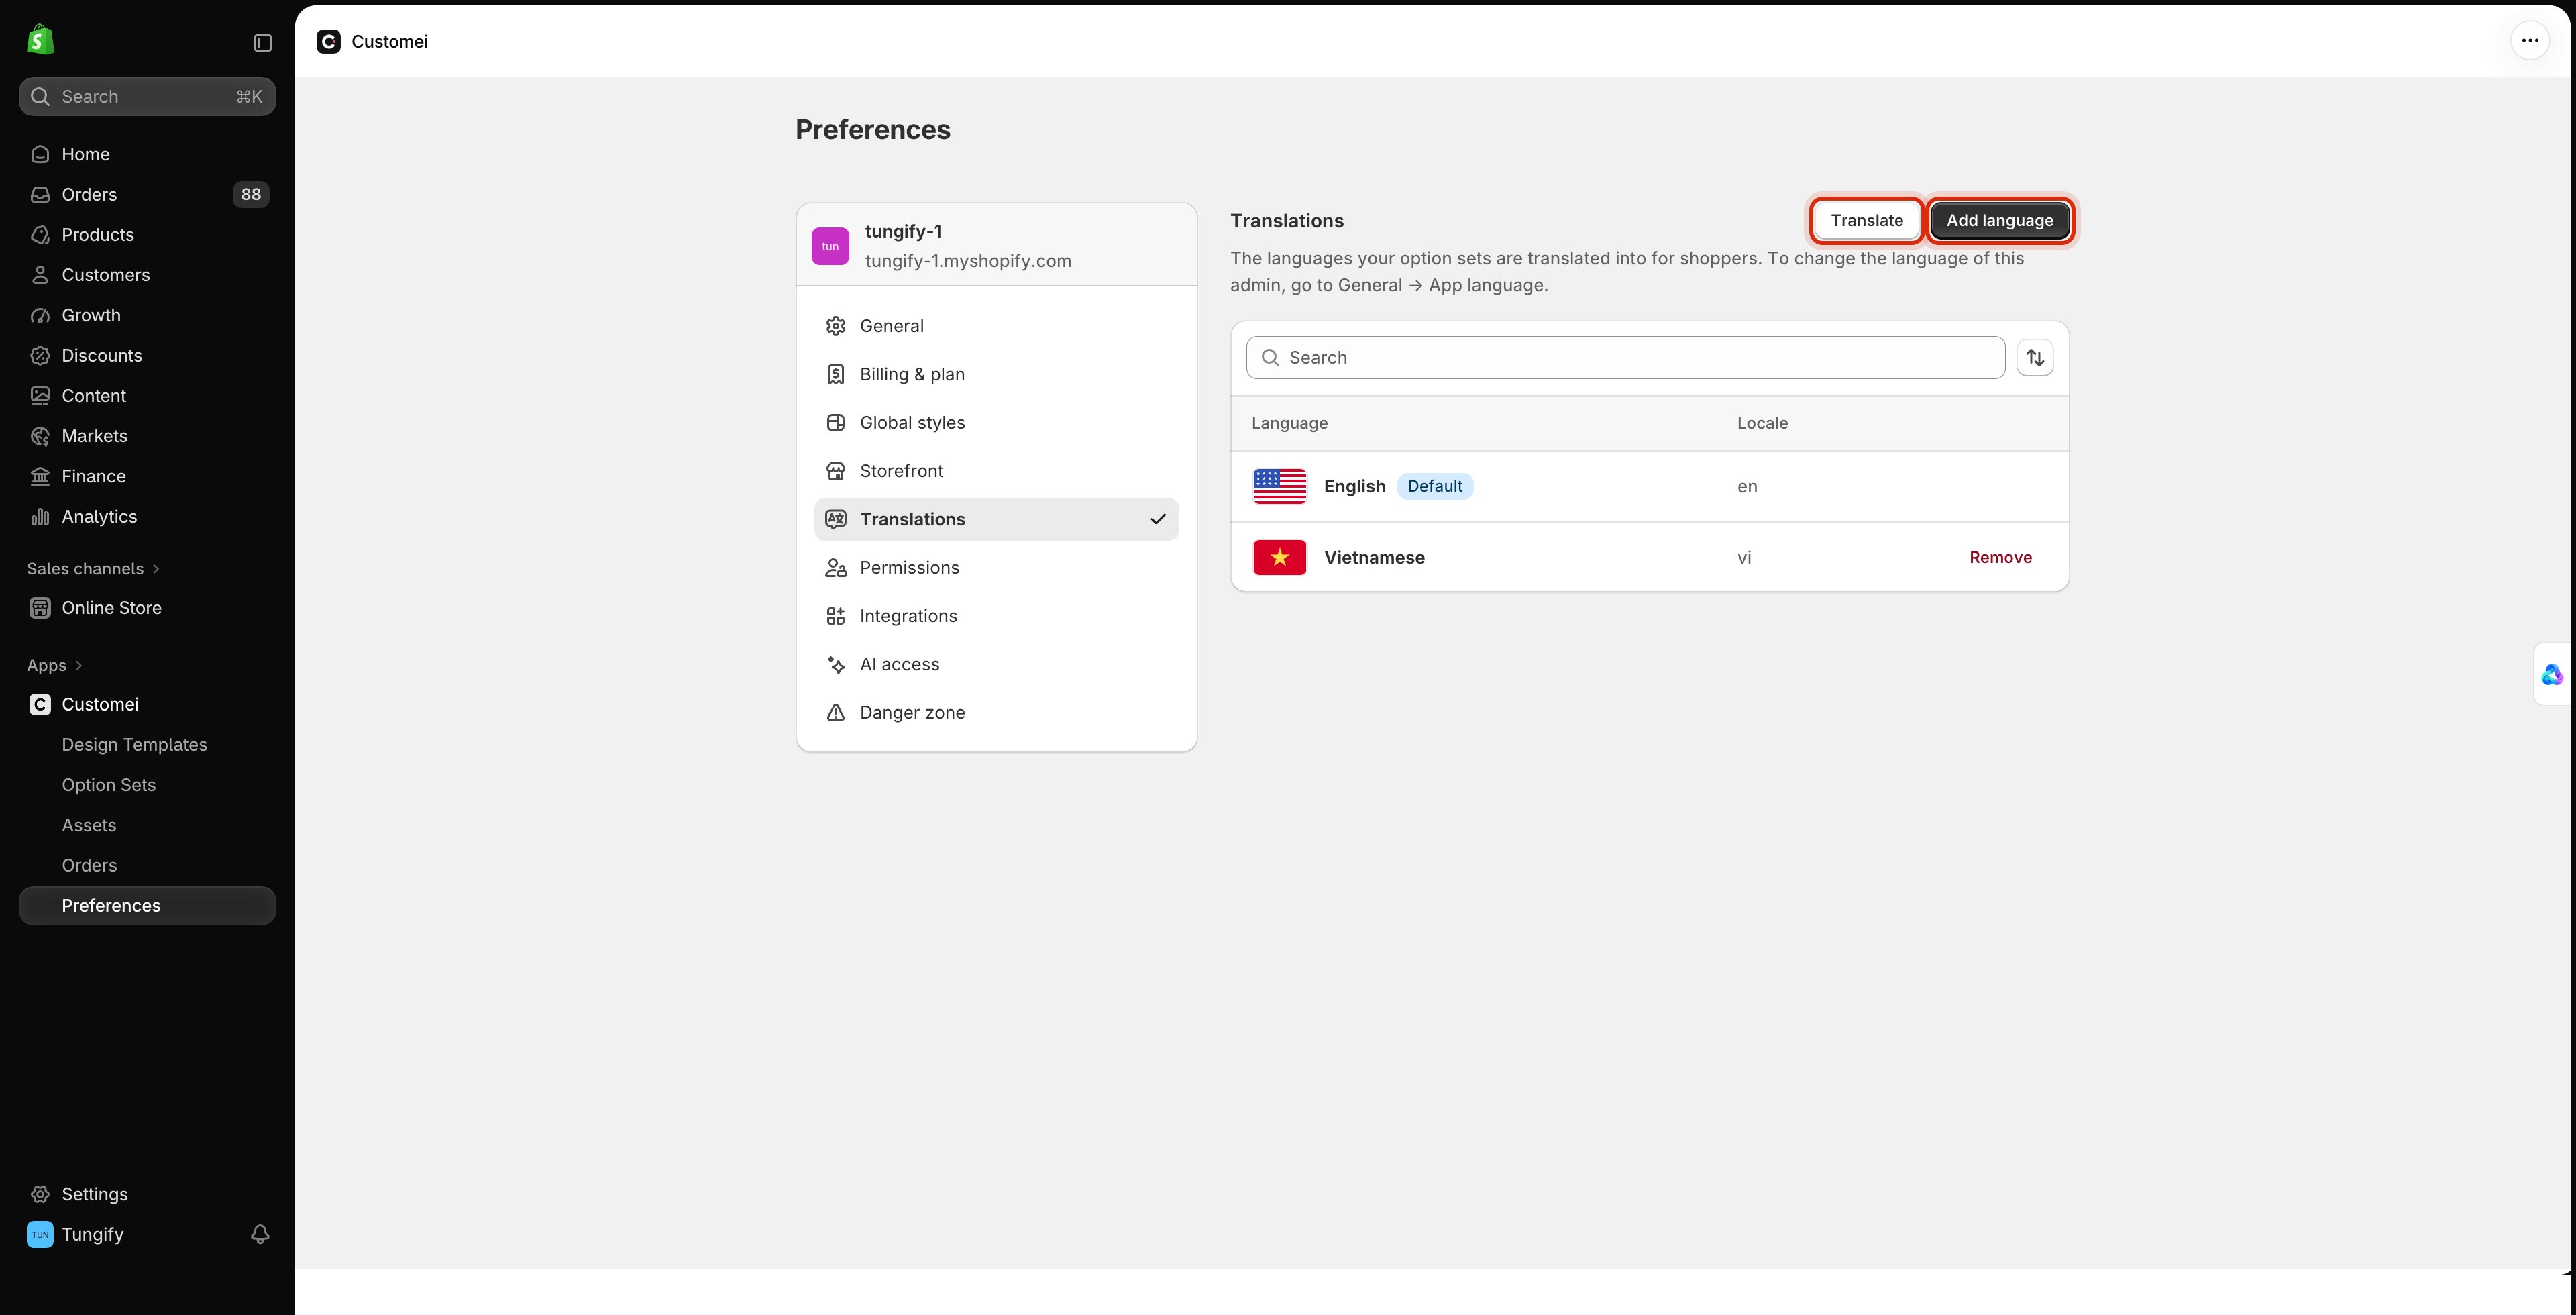
Task: Select Preferences in the sidebar
Action: coord(147,906)
